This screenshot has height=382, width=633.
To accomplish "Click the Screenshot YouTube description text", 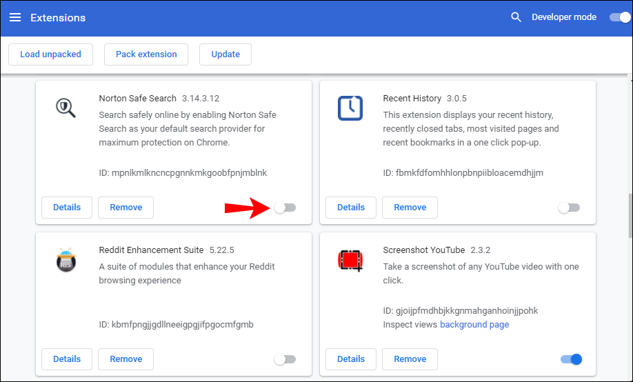I will 481,273.
